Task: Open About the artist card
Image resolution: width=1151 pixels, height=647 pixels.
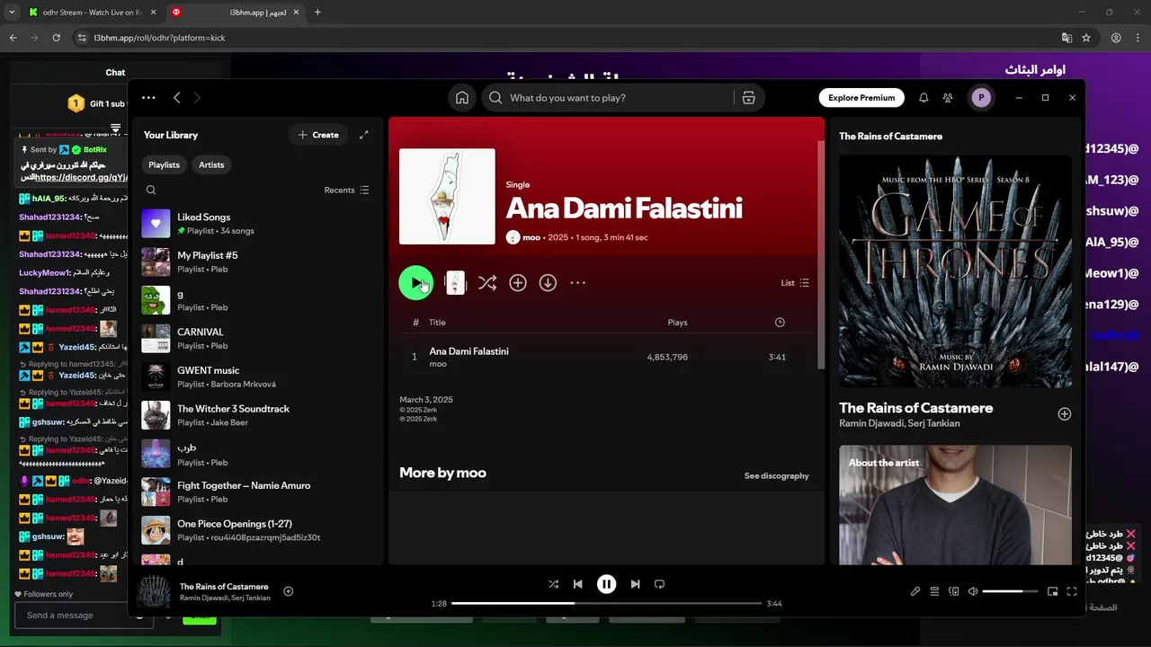Action: pyautogui.click(x=955, y=505)
